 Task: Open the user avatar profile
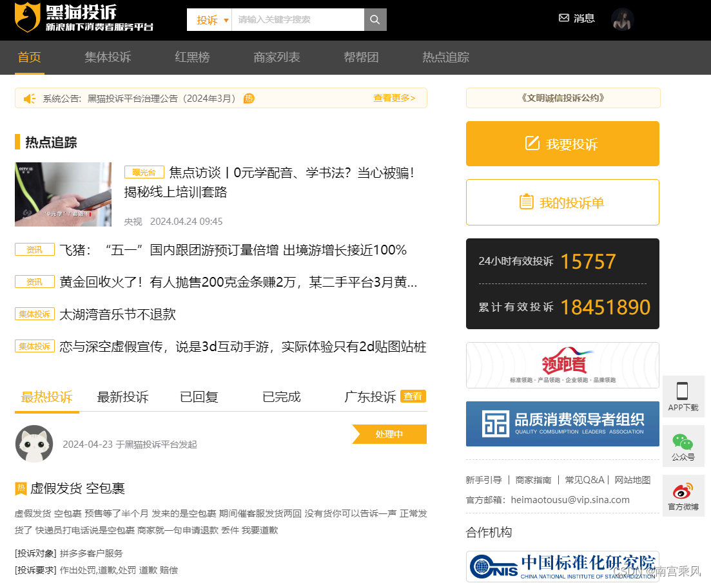click(622, 19)
